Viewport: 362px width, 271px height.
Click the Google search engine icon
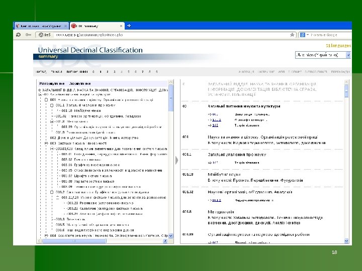click(303, 35)
